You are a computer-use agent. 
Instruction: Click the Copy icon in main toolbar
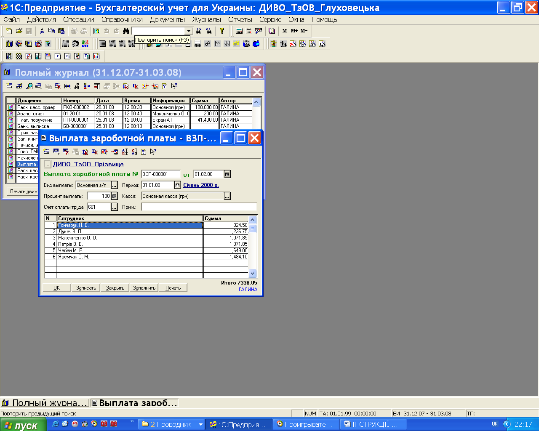tap(51, 31)
